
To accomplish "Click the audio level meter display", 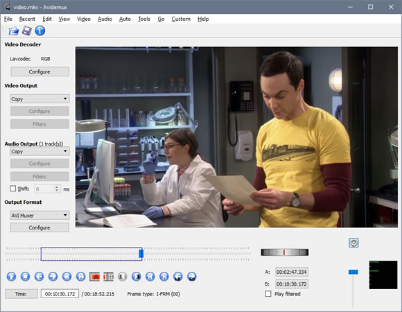I will (x=383, y=275).
